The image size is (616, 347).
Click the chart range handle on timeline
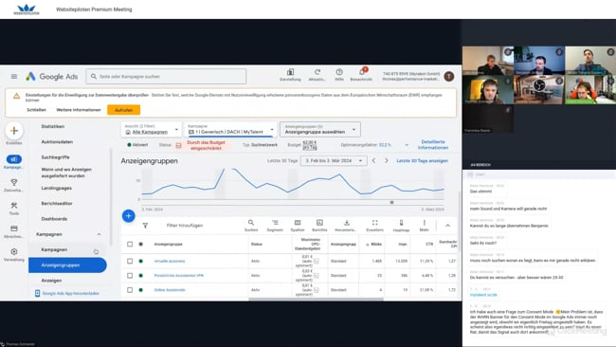click(391, 202)
